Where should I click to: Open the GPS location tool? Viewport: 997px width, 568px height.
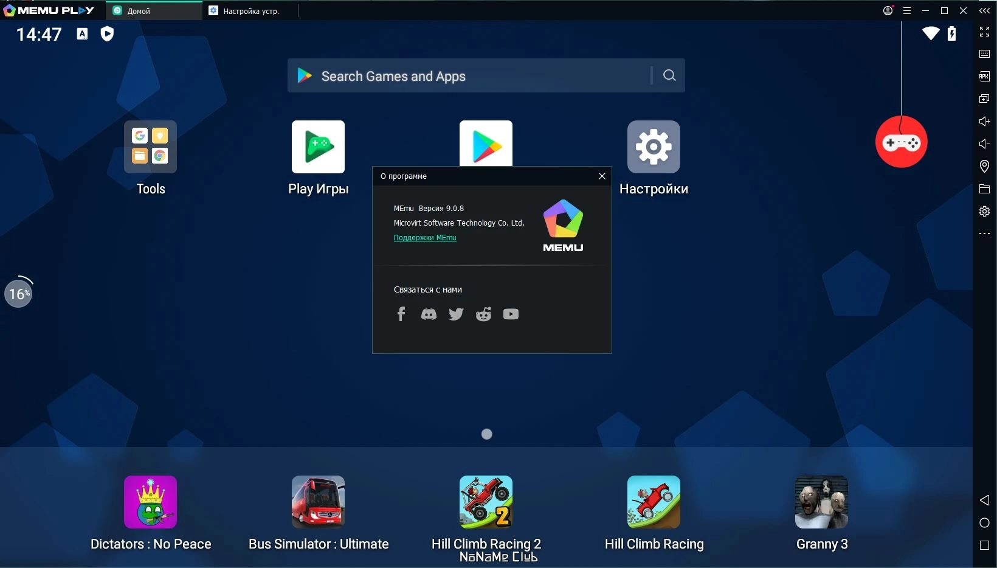[984, 166]
